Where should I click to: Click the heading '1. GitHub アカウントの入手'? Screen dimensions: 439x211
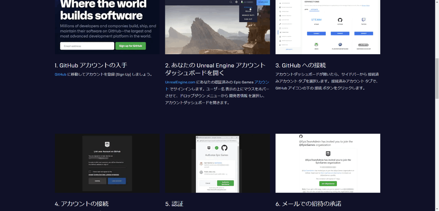tap(91, 65)
